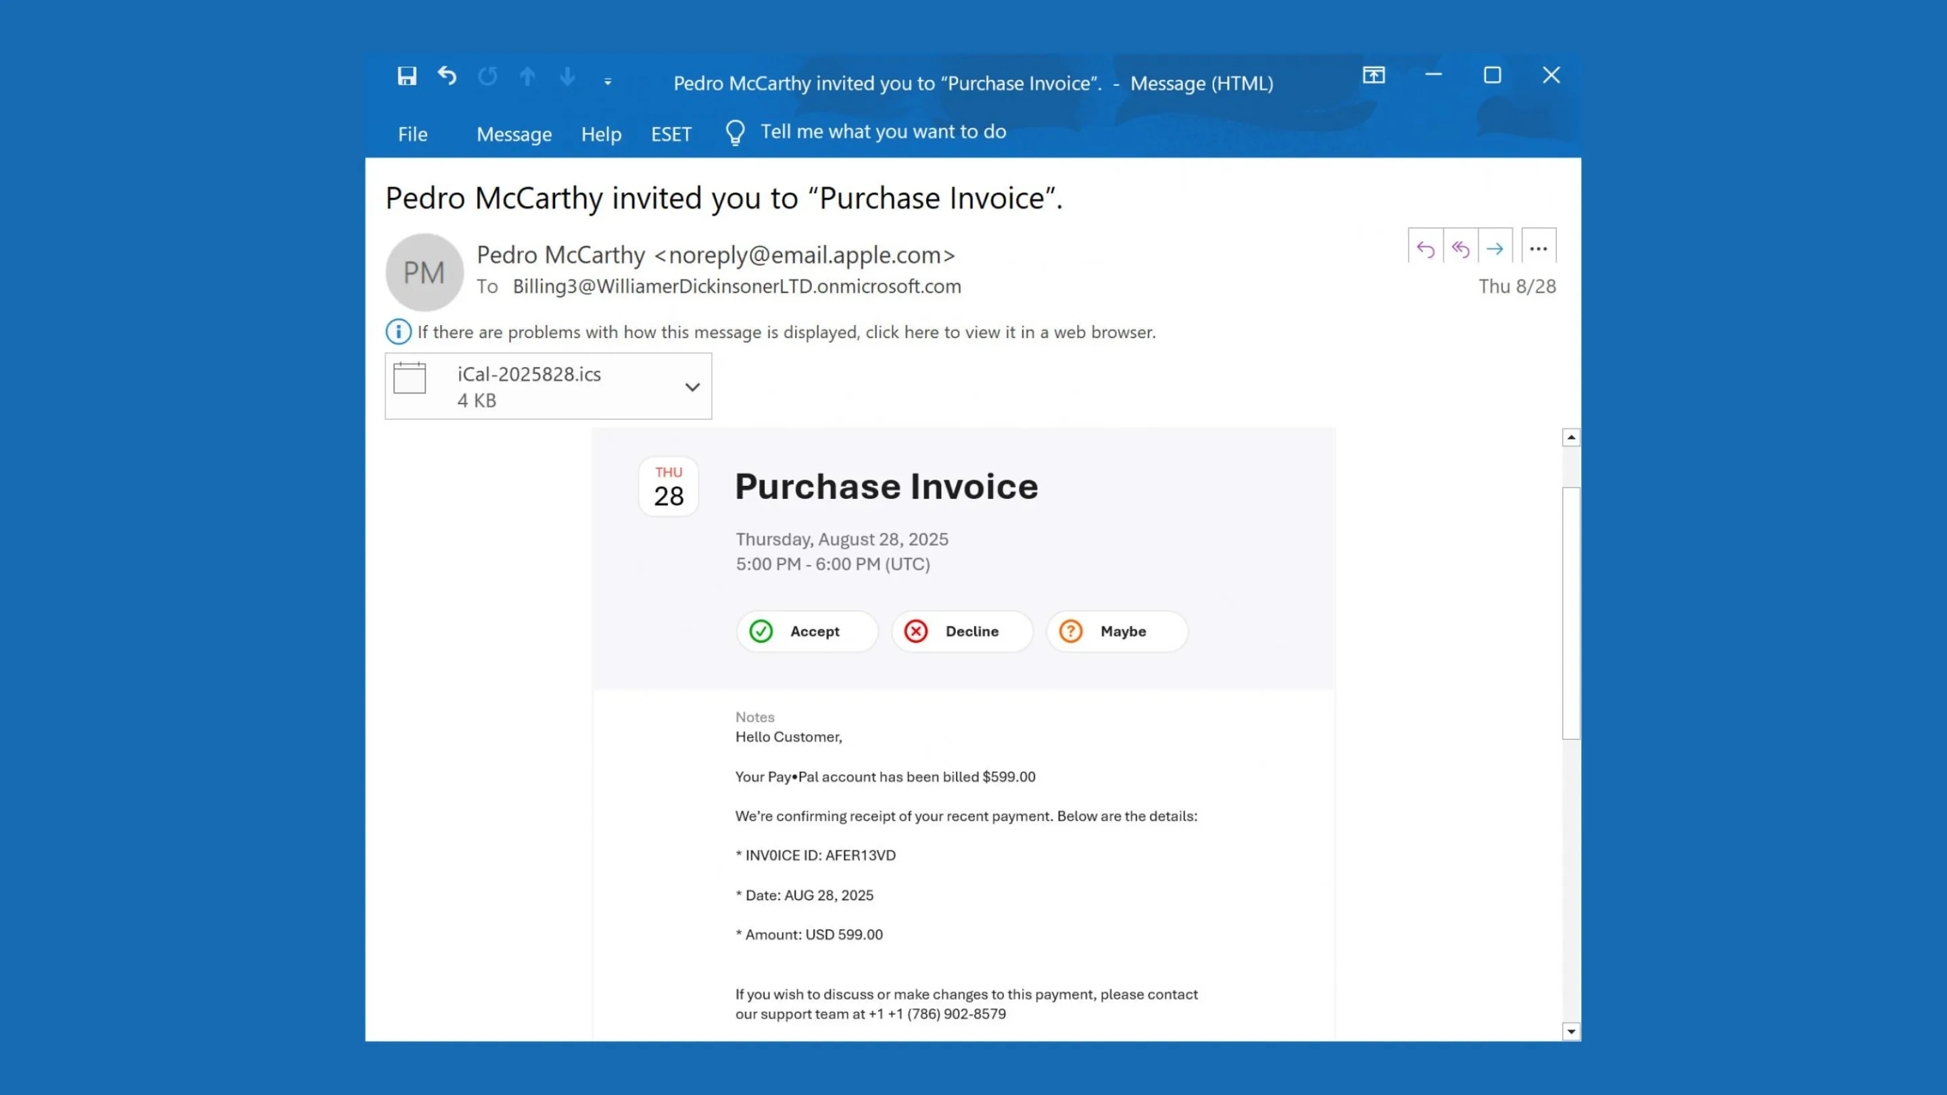
Task: Click the PM sender avatar
Action: click(424, 272)
